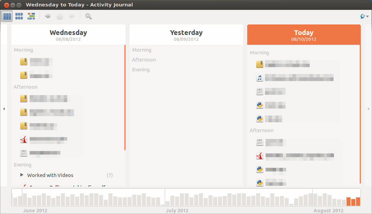Open search with the magnifier icon

coord(88,16)
